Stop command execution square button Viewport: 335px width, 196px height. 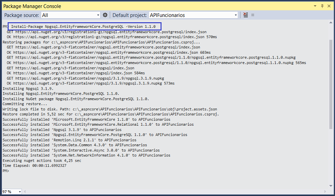pos(253,15)
